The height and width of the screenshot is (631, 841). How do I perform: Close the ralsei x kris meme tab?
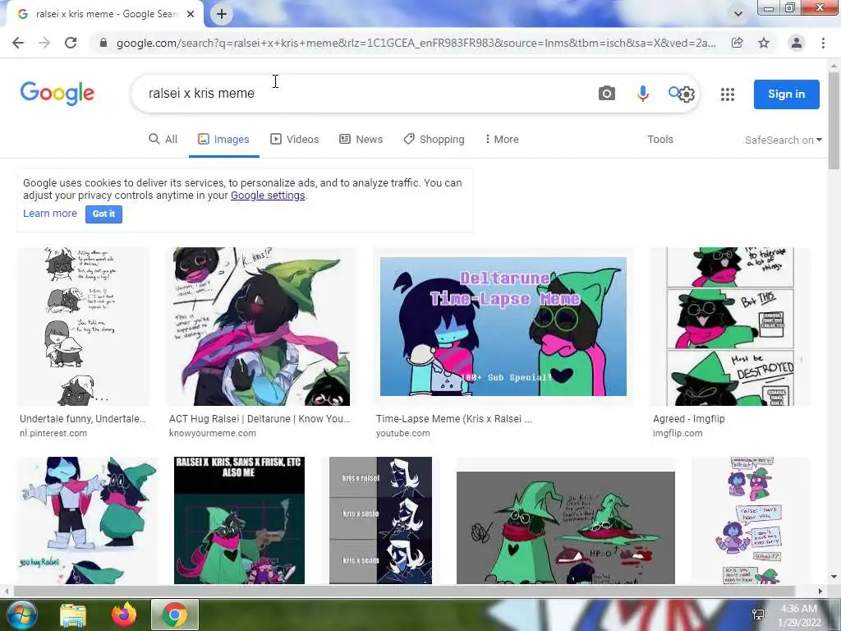coord(191,14)
